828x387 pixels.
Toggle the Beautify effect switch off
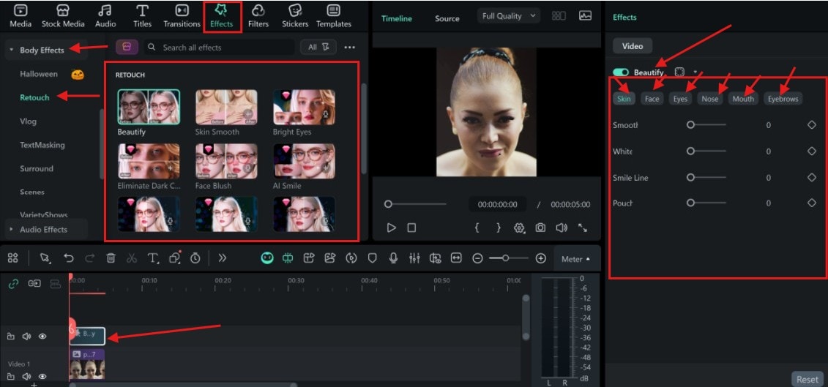coord(621,72)
